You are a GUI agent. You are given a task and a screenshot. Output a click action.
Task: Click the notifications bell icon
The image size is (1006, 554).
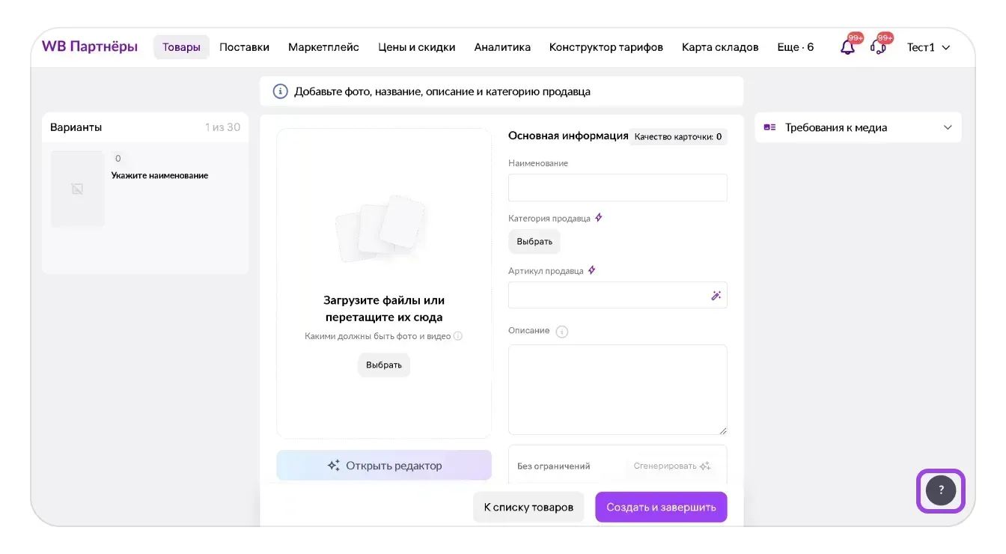tap(847, 48)
